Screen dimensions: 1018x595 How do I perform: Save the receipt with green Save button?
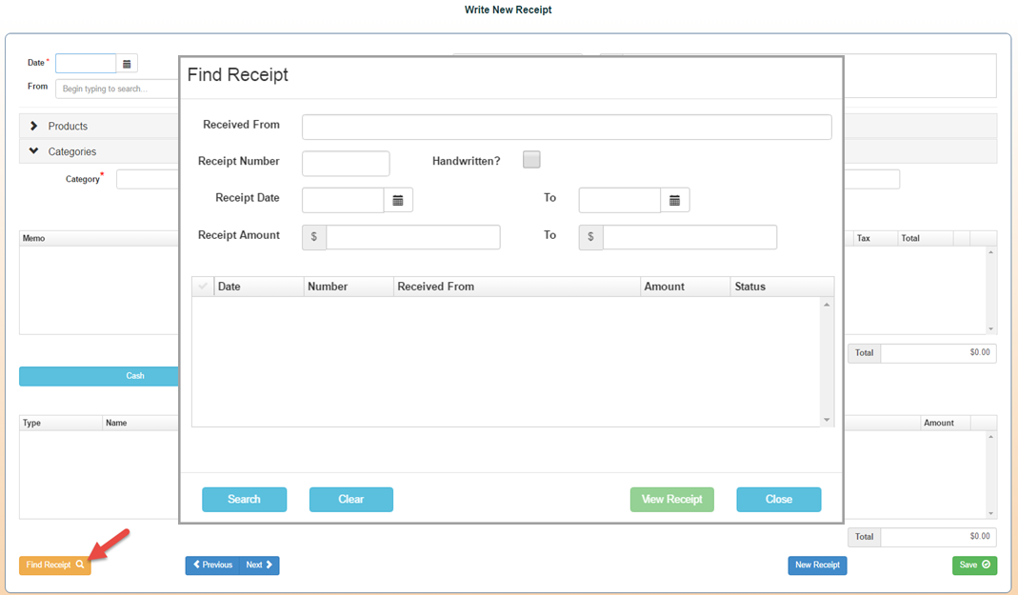point(974,565)
